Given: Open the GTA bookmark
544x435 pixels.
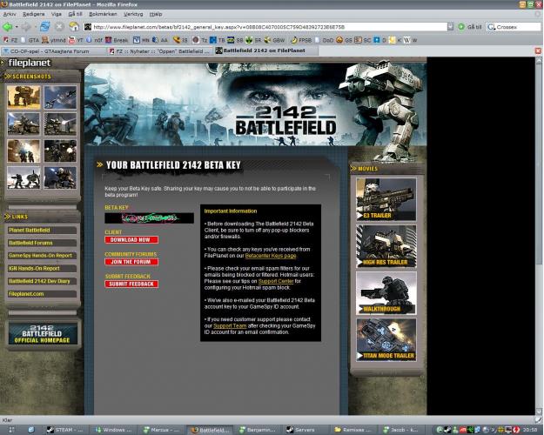Looking at the screenshot, I should (30, 40).
